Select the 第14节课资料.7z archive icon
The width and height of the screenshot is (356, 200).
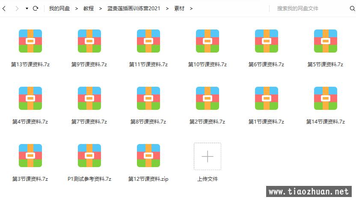pos(326,98)
